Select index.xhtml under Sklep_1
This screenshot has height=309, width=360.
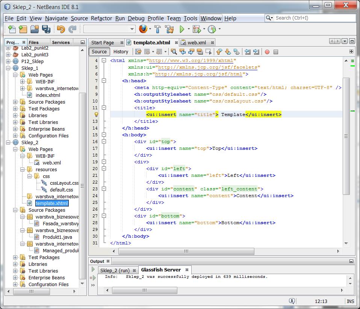click(x=48, y=95)
